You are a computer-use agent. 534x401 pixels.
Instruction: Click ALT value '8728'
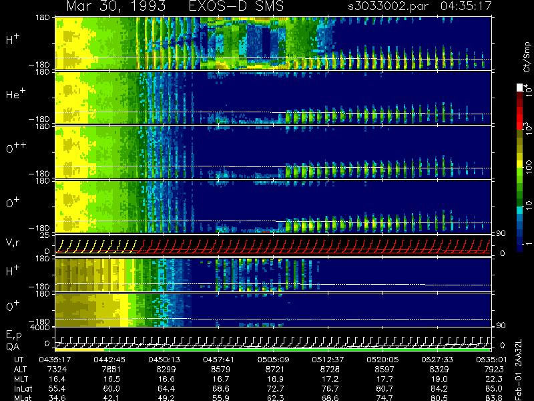tap(330, 370)
